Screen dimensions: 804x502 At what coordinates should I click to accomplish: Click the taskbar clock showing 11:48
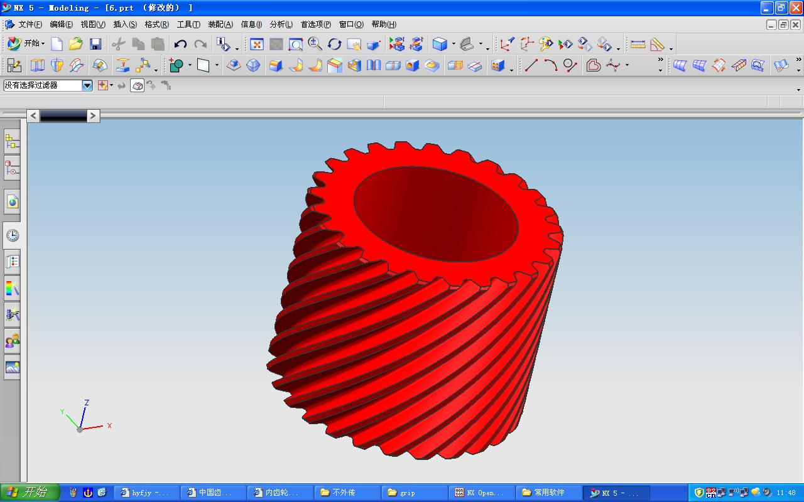(x=786, y=493)
